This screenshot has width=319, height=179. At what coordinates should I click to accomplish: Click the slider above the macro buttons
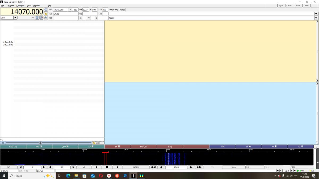click(40, 143)
